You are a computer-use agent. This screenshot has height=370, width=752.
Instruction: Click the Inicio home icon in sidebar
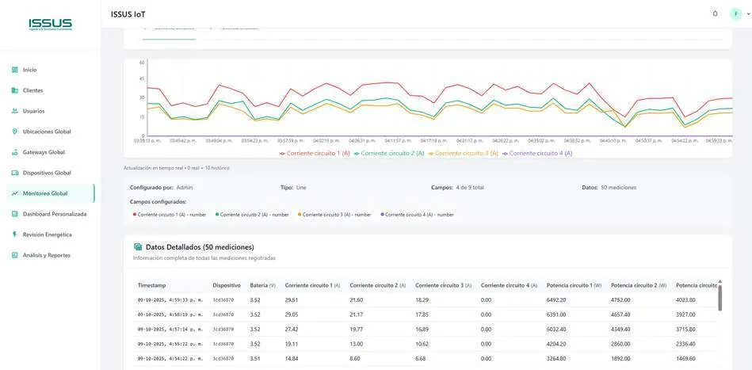[x=14, y=70]
